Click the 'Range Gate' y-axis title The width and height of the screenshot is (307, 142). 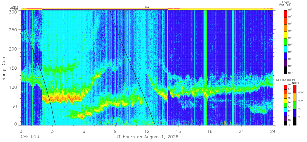[x=4, y=68]
